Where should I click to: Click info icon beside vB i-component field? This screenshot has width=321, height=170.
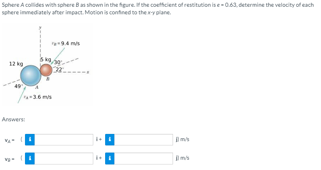(x=30, y=159)
